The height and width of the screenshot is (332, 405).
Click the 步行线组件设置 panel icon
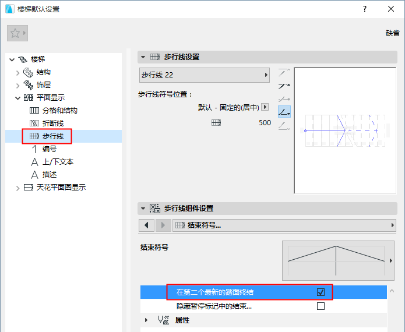[x=155, y=209]
